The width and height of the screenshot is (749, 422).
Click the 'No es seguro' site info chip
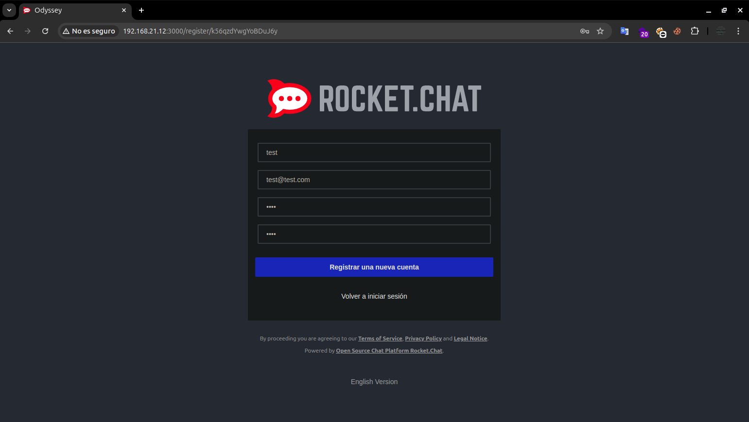point(89,31)
